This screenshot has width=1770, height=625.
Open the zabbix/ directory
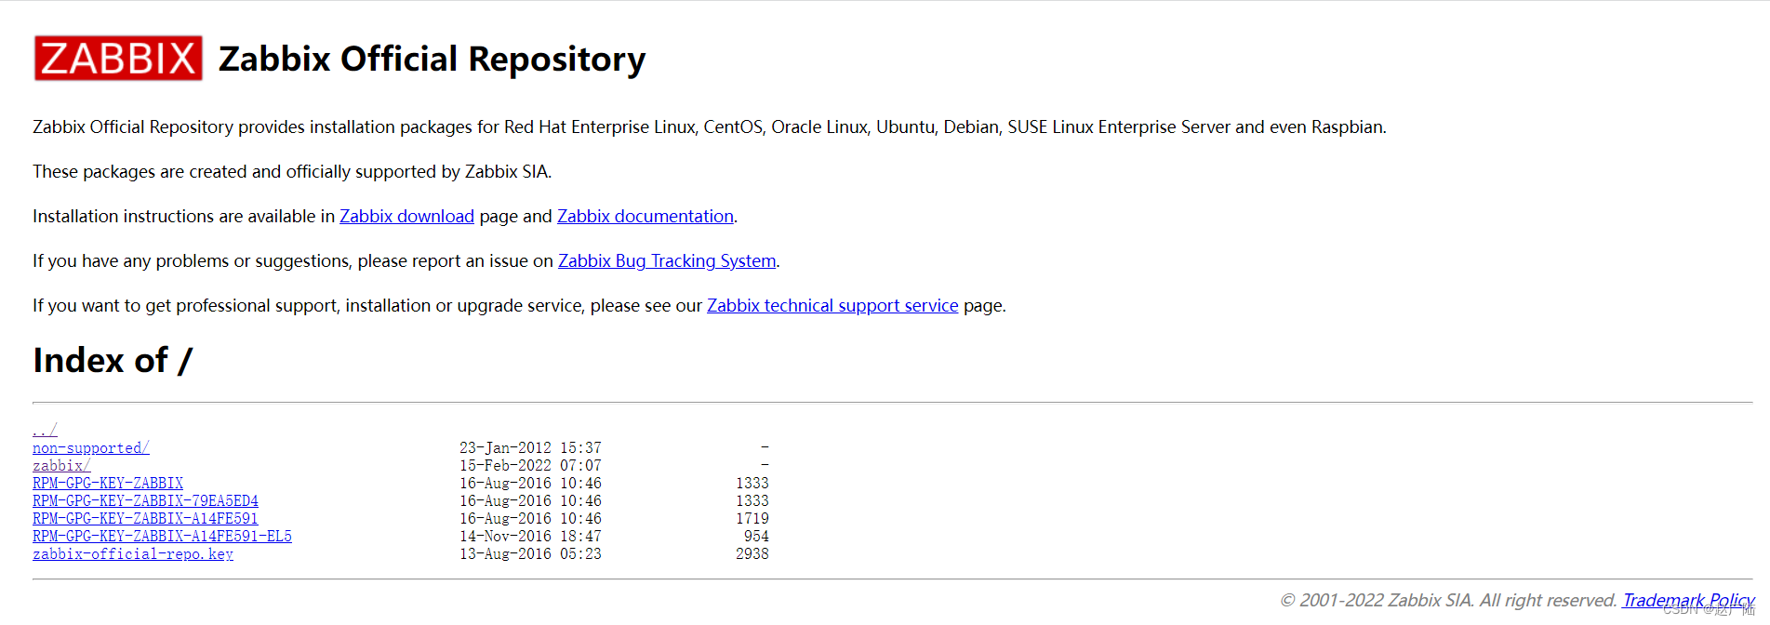(61, 466)
